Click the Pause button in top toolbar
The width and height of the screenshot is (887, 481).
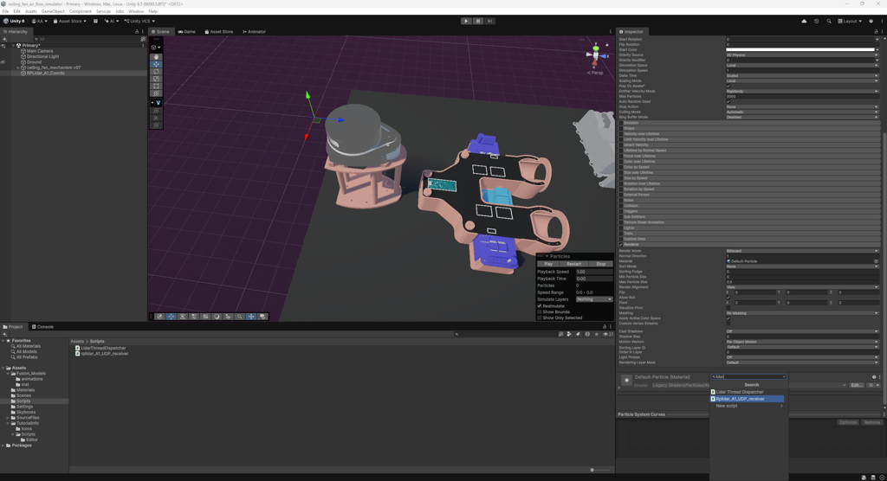click(478, 21)
